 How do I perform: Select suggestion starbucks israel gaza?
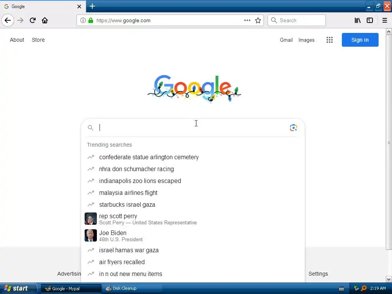point(193,204)
